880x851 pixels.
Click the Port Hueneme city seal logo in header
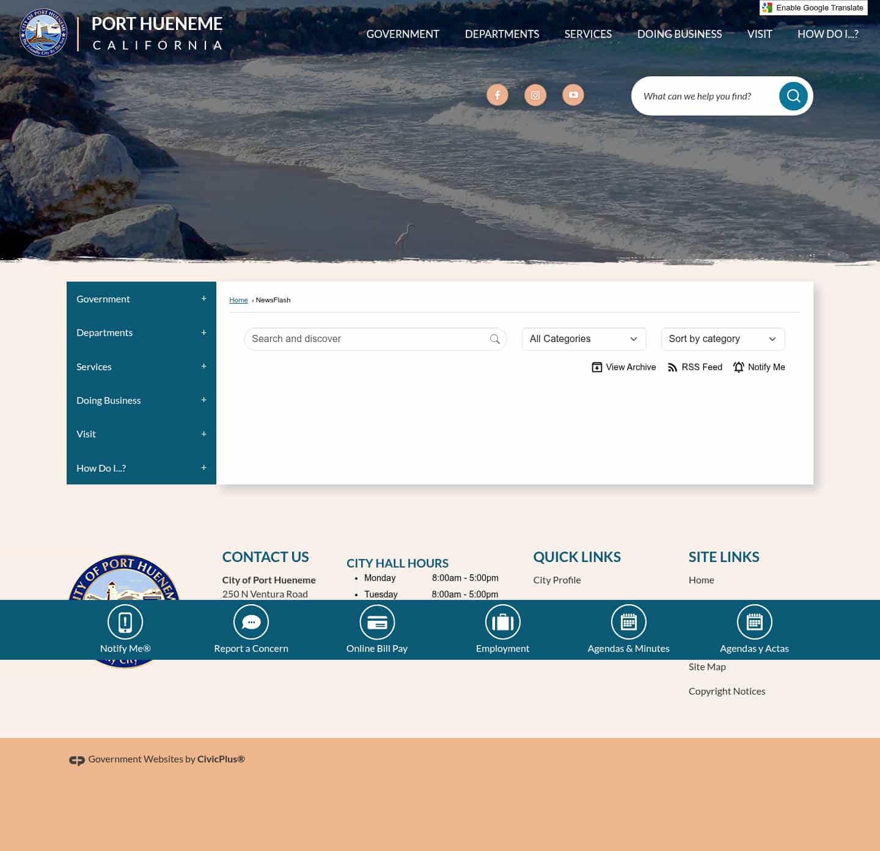coord(43,33)
